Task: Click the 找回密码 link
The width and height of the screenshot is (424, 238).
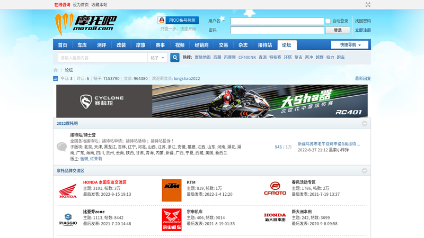Action: pos(363,21)
